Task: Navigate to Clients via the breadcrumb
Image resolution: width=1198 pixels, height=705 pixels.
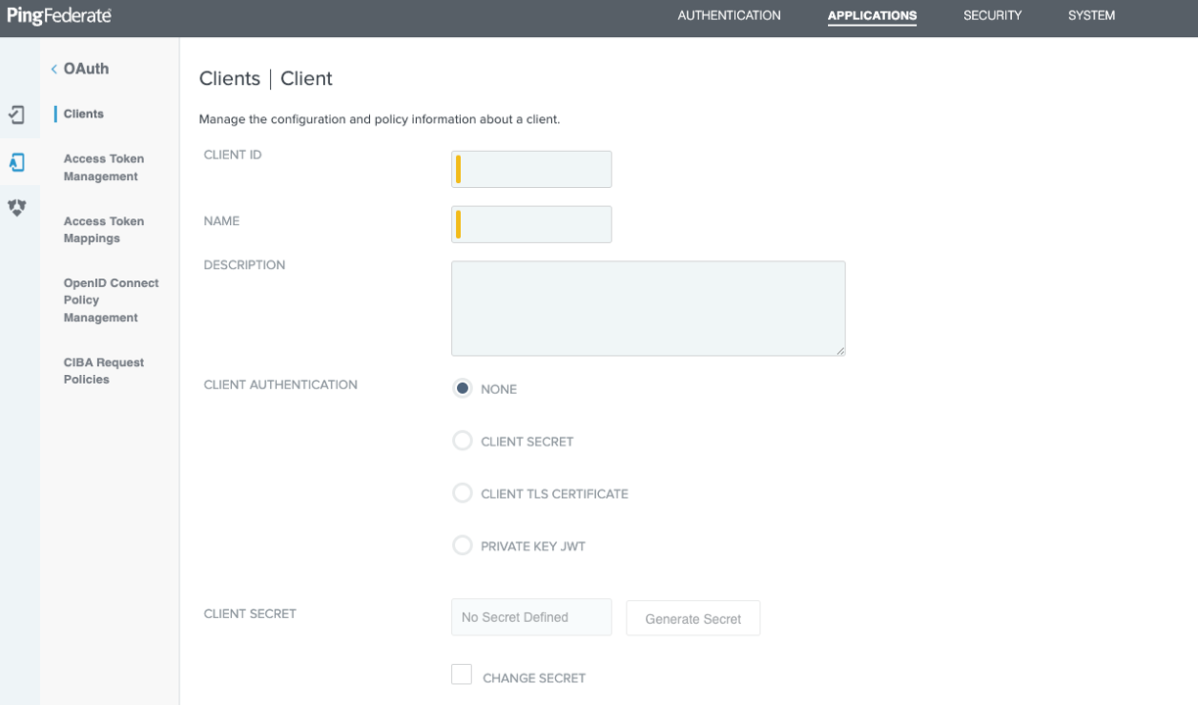Action: pyautogui.click(x=229, y=78)
